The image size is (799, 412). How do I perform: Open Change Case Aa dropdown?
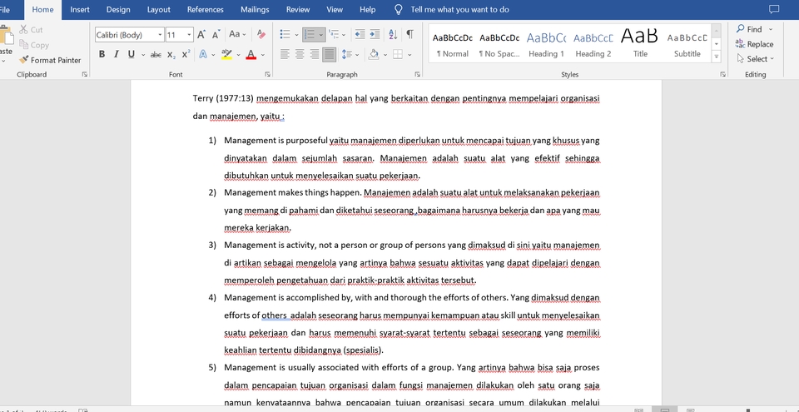pos(237,34)
